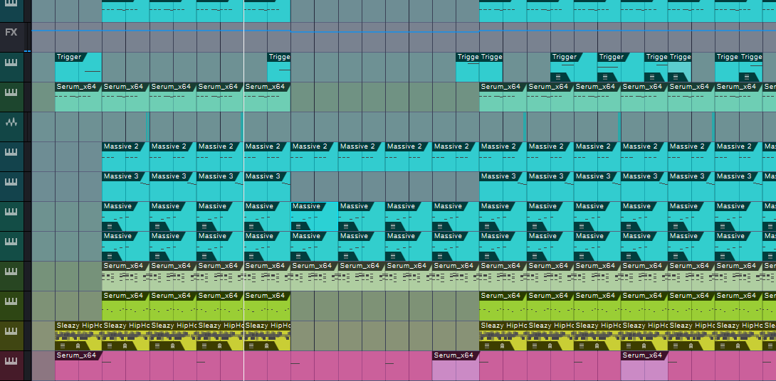
Task: Click the ≡ icon on the highlighted Massive clip
Action: click(x=297, y=226)
